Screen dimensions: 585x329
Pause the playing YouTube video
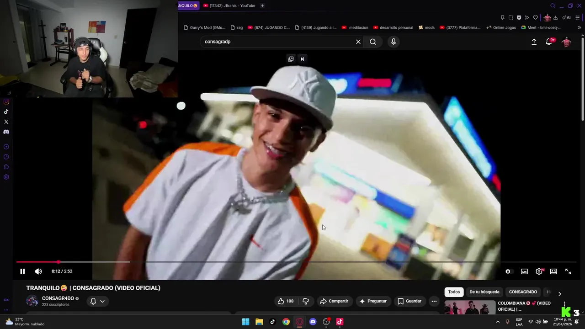(22, 271)
